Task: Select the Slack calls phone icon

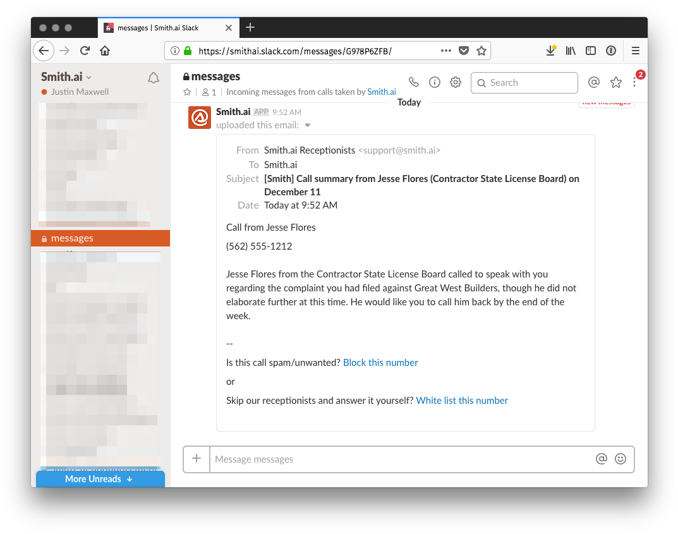Action: (414, 82)
